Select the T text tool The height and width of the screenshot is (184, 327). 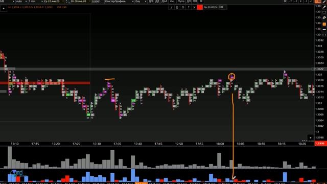189,7
